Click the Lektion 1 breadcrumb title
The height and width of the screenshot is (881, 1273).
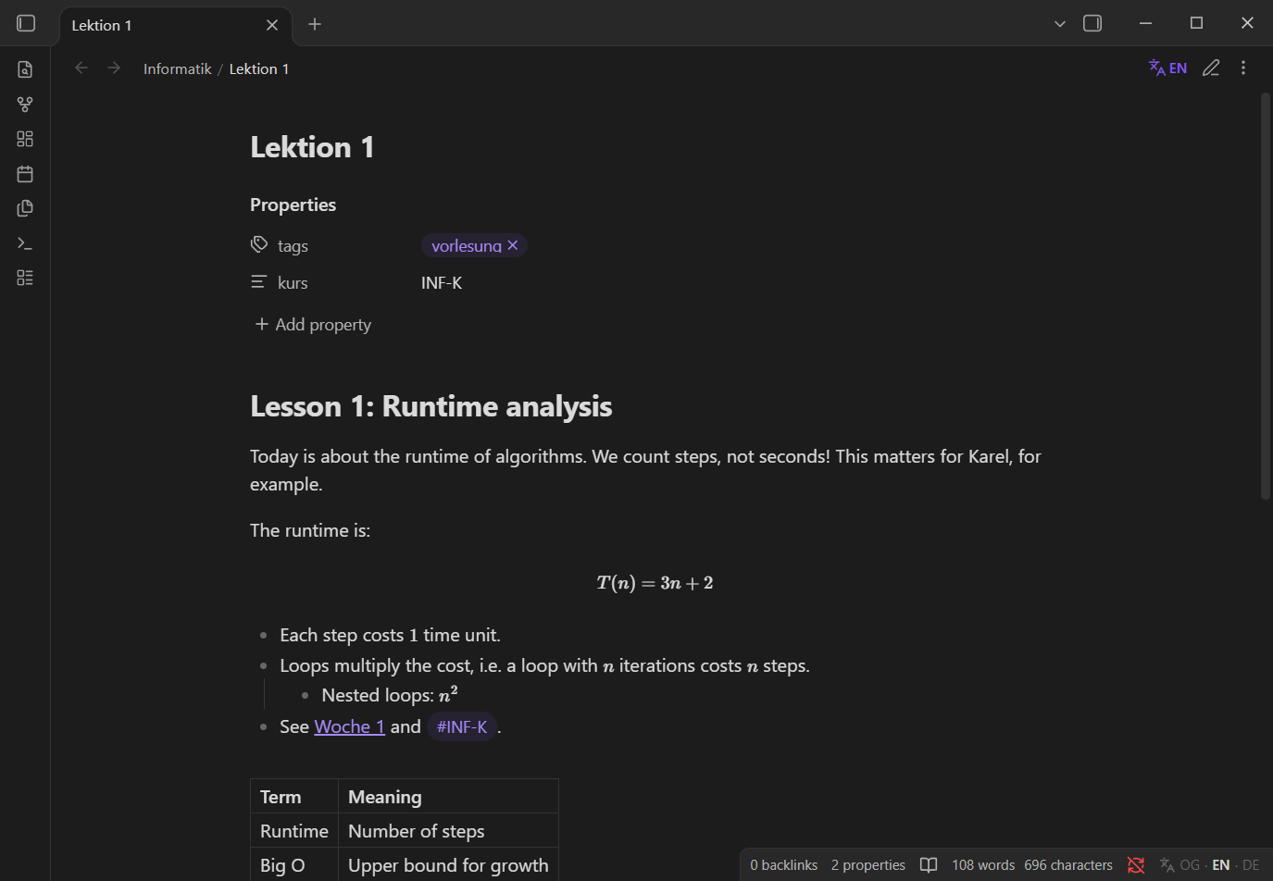pos(259,69)
